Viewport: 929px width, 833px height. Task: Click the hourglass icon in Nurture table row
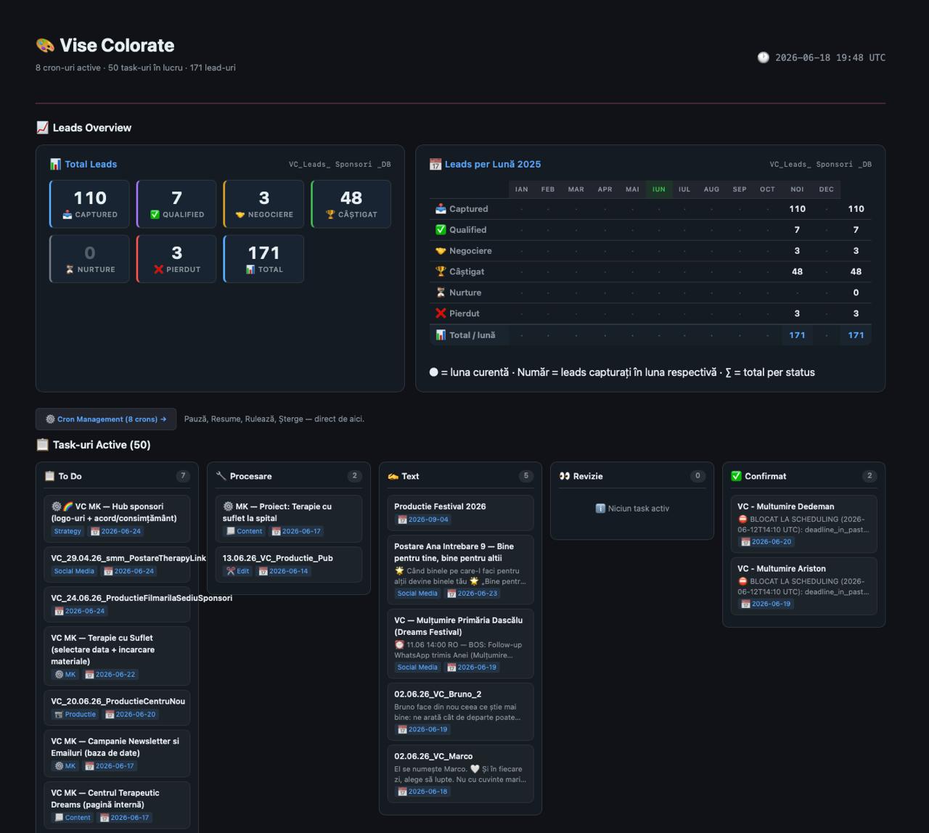pyautogui.click(x=441, y=292)
